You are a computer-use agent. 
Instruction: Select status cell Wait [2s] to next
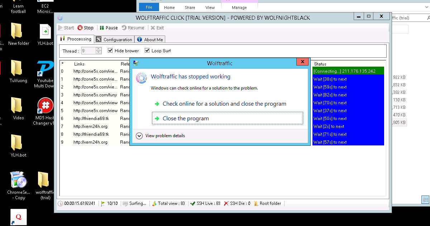(x=348, y=126)
